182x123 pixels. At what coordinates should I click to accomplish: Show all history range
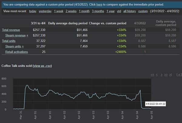tap(130, 11)
